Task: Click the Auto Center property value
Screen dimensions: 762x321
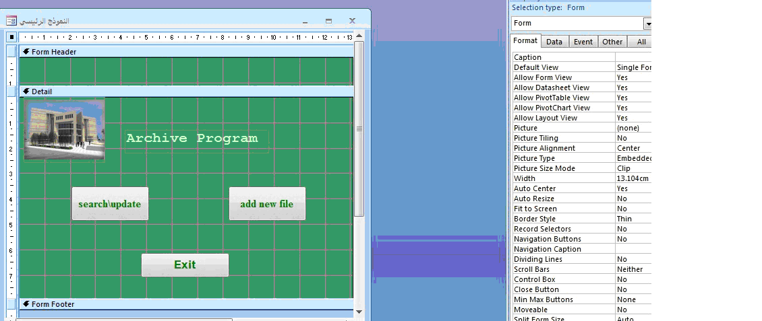Action: pos(633,188)
